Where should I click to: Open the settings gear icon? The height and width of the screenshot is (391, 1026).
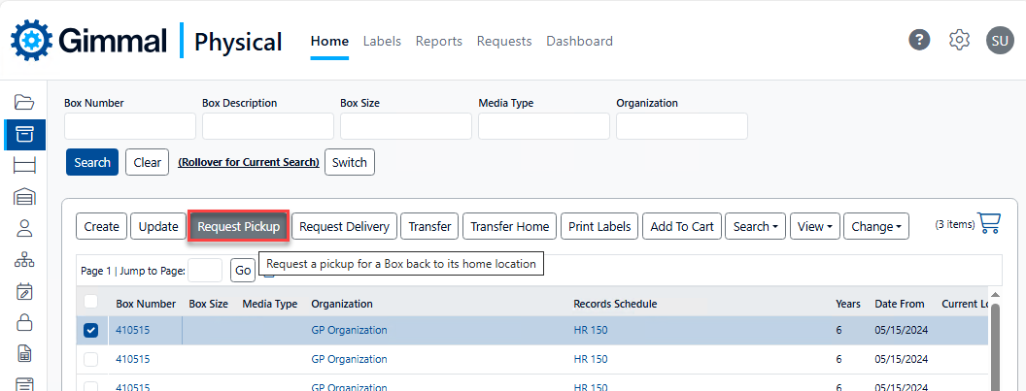point(959,40)
